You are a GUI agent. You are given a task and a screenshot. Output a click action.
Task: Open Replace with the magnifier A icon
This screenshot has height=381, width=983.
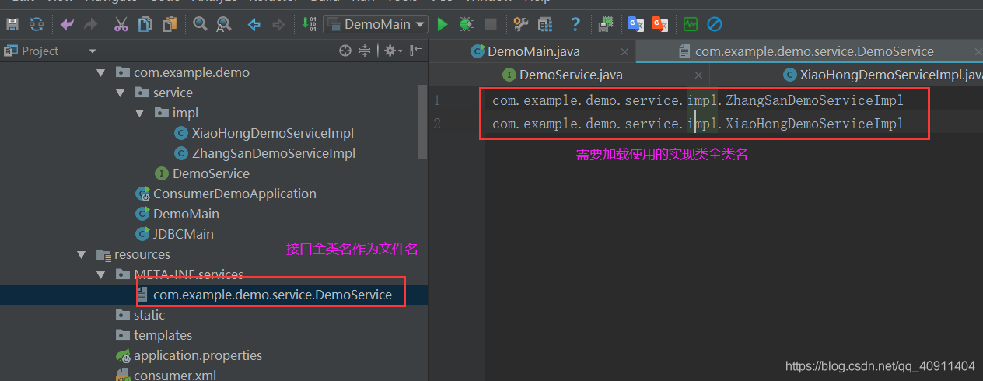[223, 24]
